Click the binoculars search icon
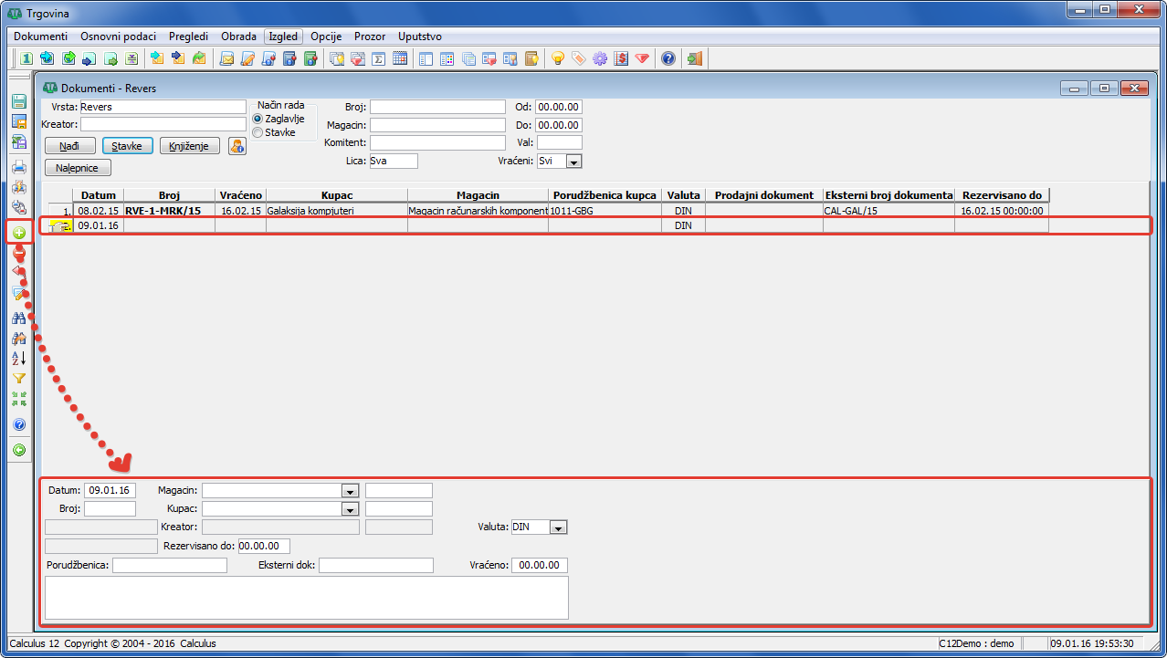 (18, 319)
